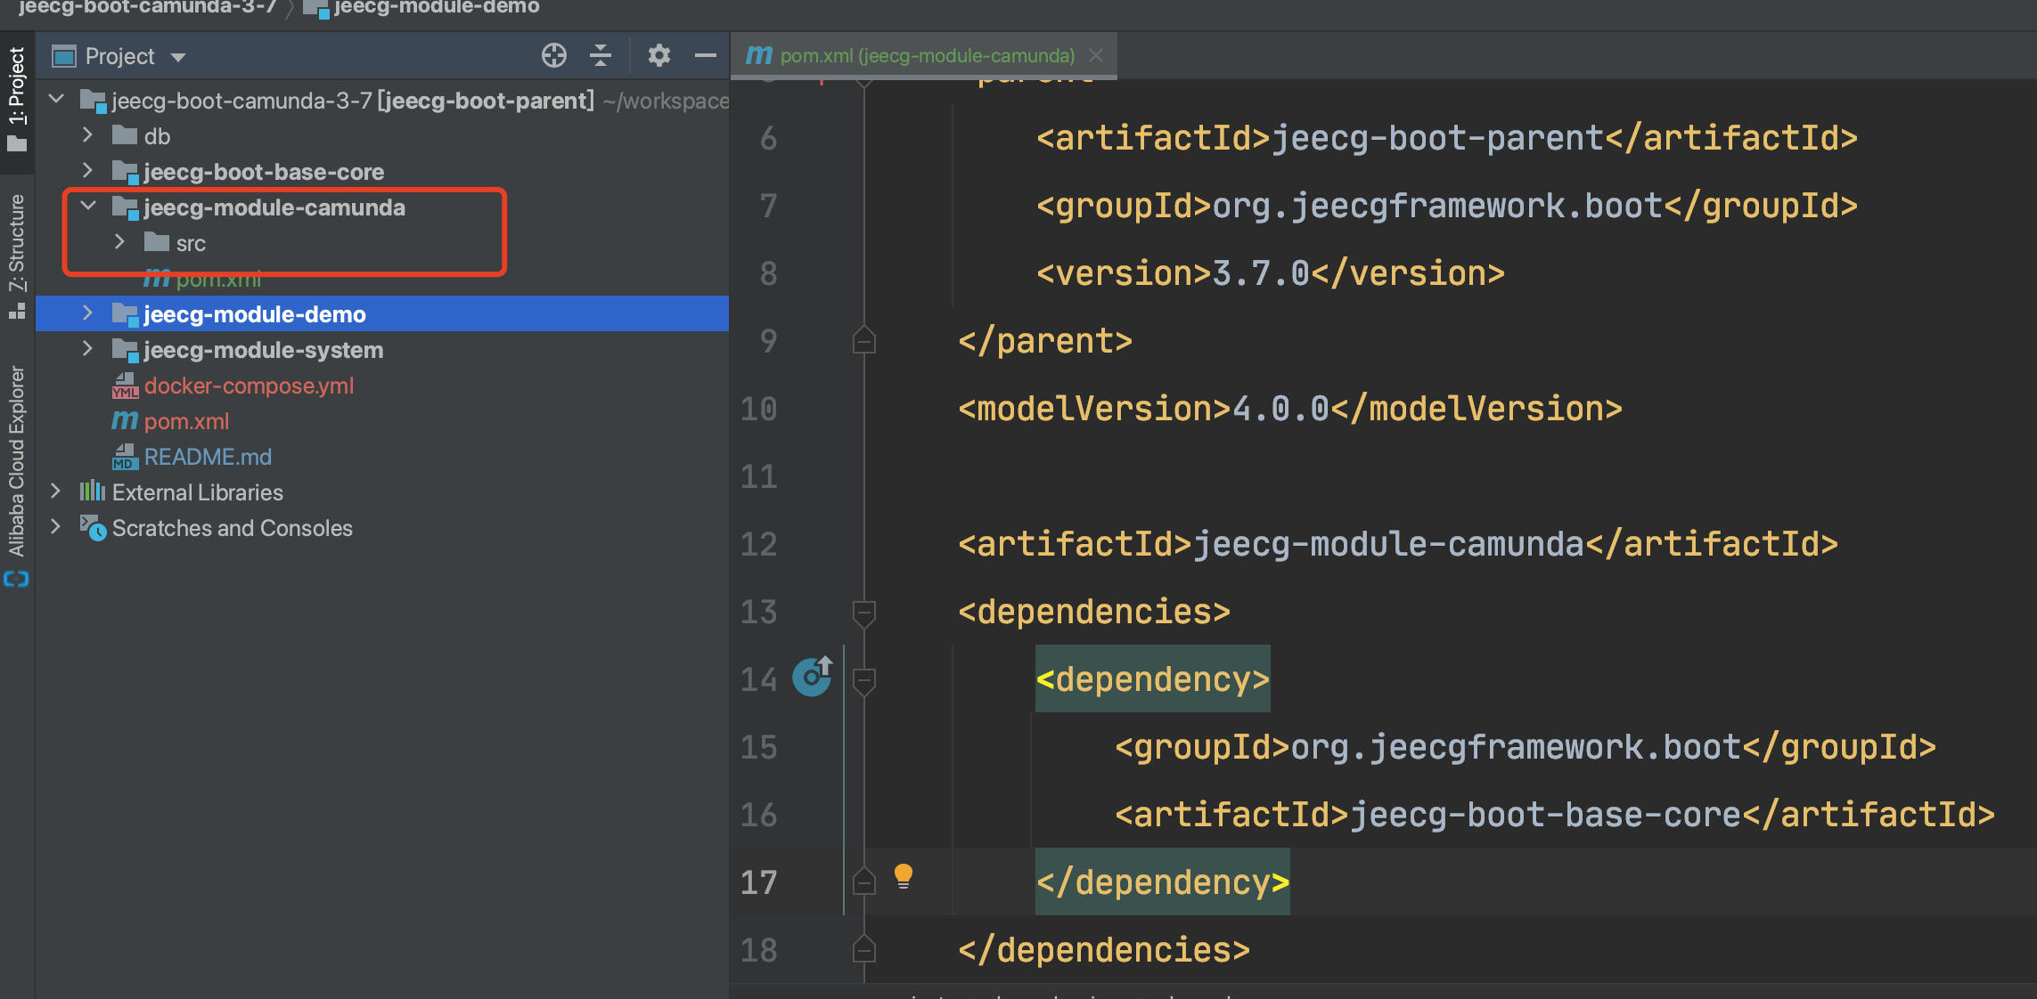
Task: Collapse the dependency fold marker on line 14
Action: 863,680
